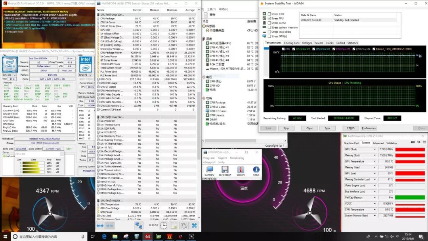Click the clock reset icon in sensor toolbar

[163, 225]
